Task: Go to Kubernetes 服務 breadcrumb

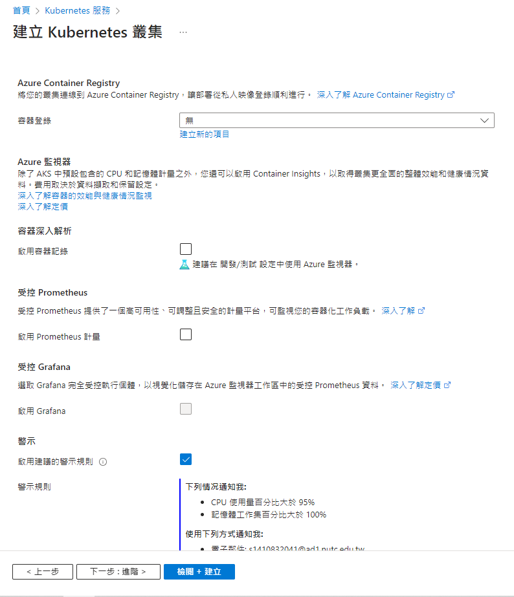Action: coord(77,10)
